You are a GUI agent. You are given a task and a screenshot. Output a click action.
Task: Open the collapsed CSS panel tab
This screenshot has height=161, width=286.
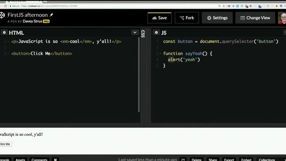(x=143, y=34)
